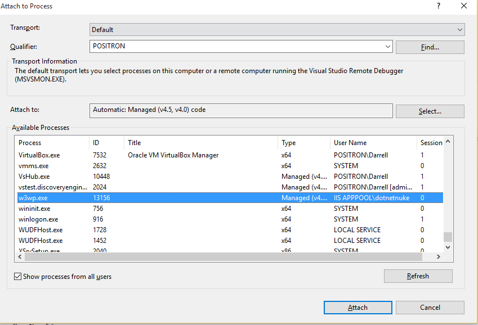Click the Type column header

[303, 143]
